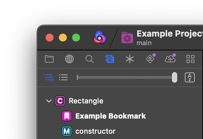This screenshot has width=203, height=139.
Task: Switch to flat list view
Action: [x=63, y=77]
